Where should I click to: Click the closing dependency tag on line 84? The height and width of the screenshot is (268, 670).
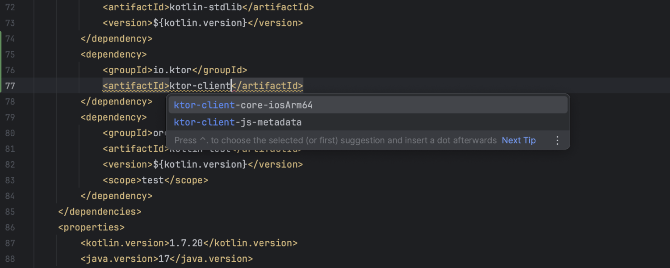[x=116, y=196]
